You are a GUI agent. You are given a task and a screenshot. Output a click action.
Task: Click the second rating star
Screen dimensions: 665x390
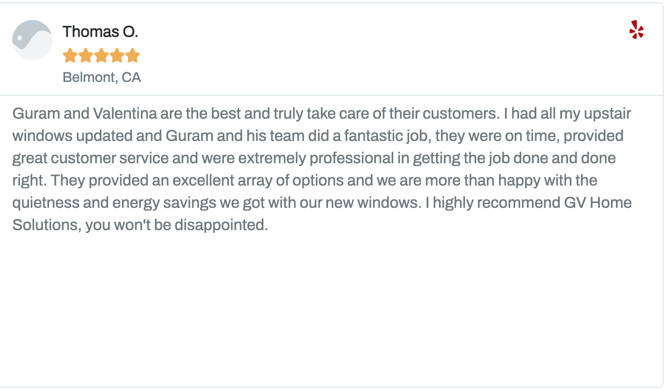point(85,56)
